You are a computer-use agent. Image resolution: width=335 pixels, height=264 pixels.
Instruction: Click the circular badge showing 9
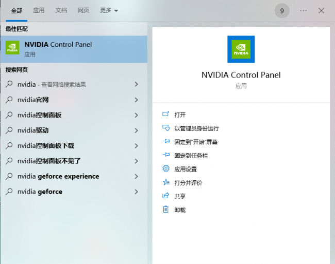[282, 11]
